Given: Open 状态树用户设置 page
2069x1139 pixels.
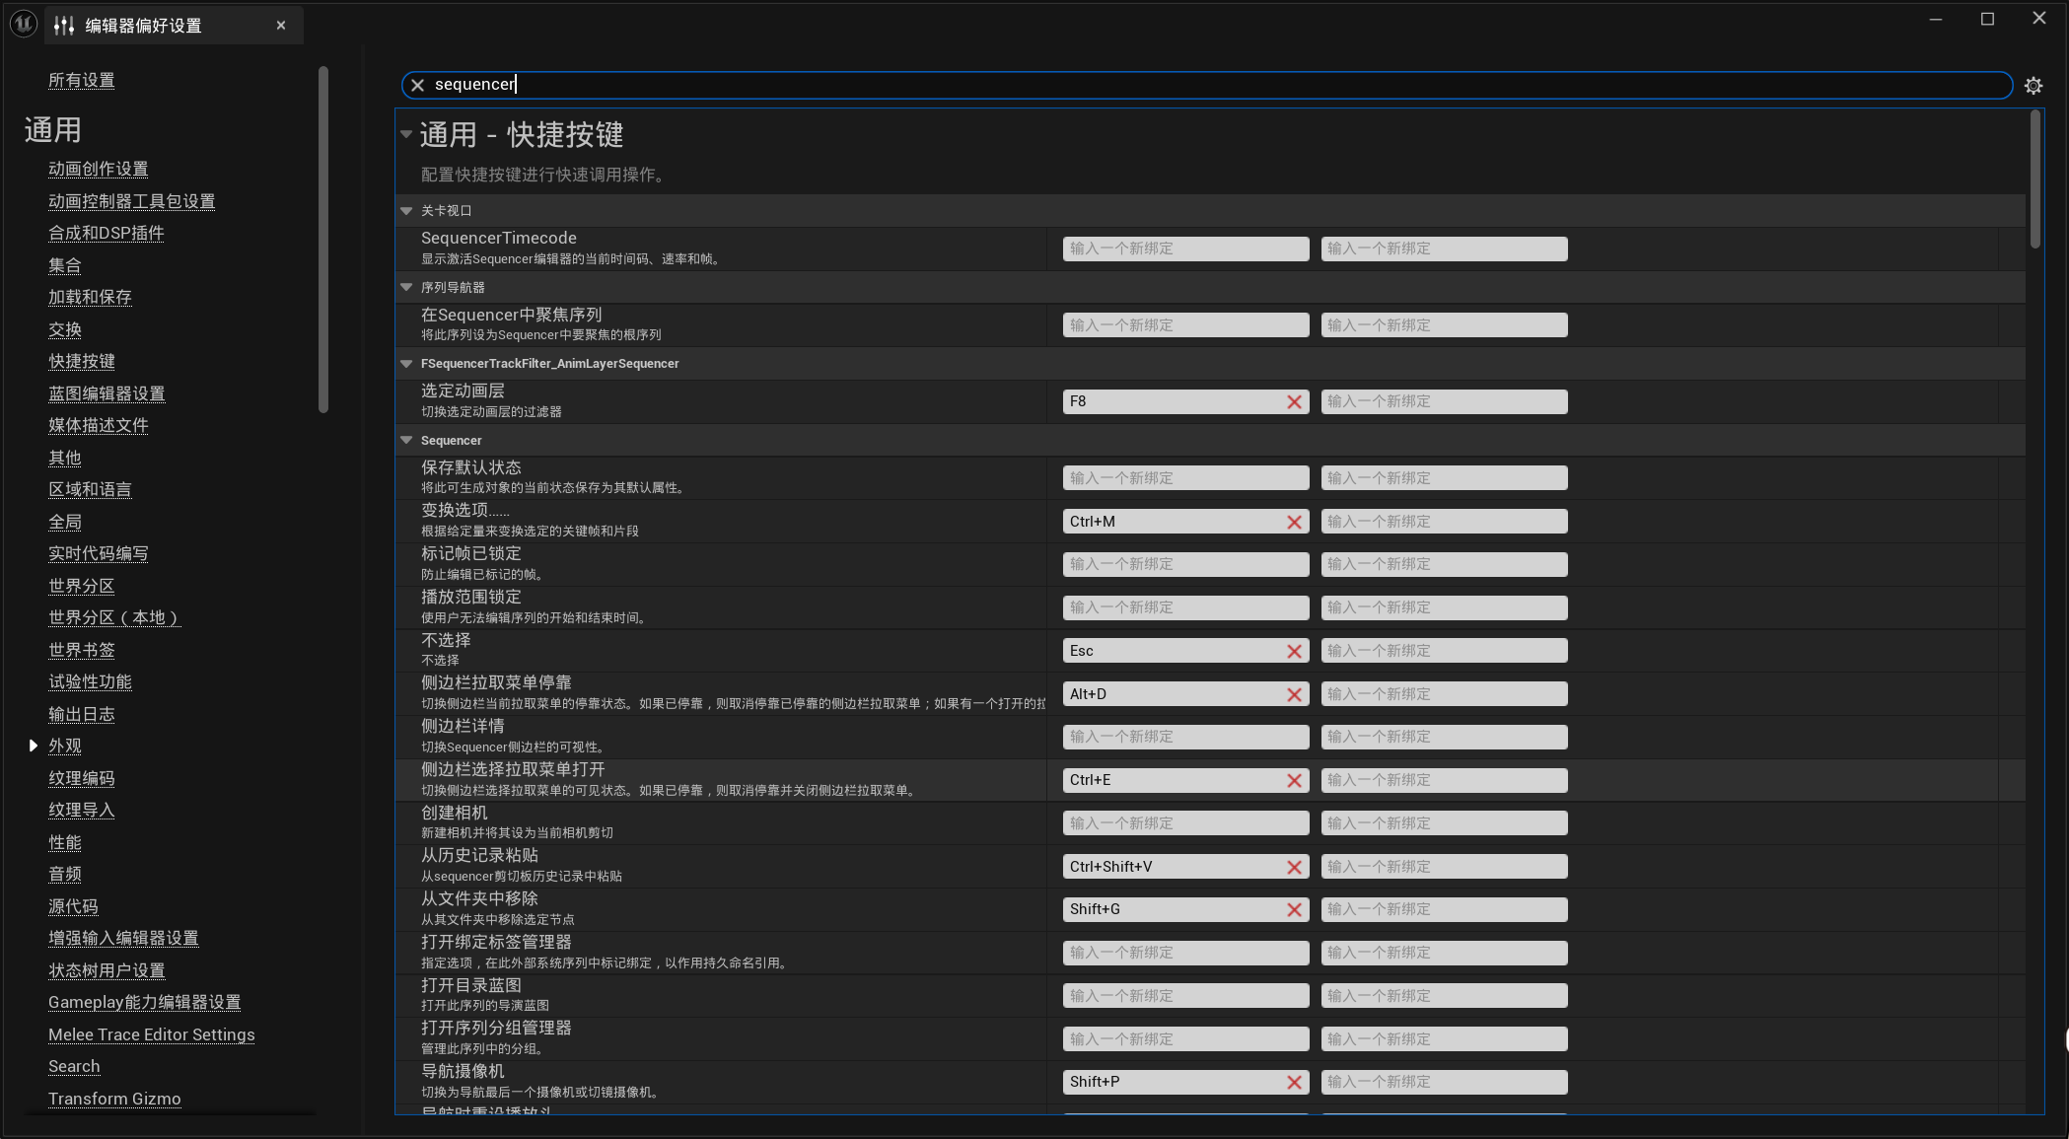Looking at the screenshot, I should point(107,970).
